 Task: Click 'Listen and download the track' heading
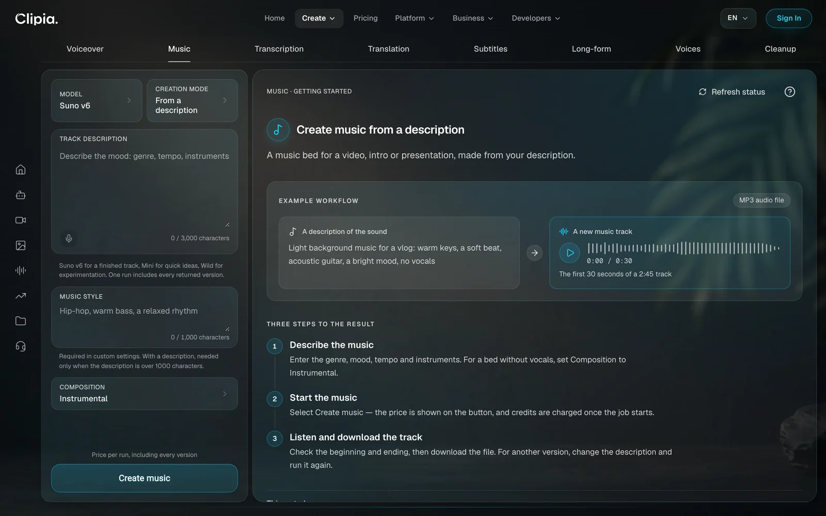coord(356,438)
